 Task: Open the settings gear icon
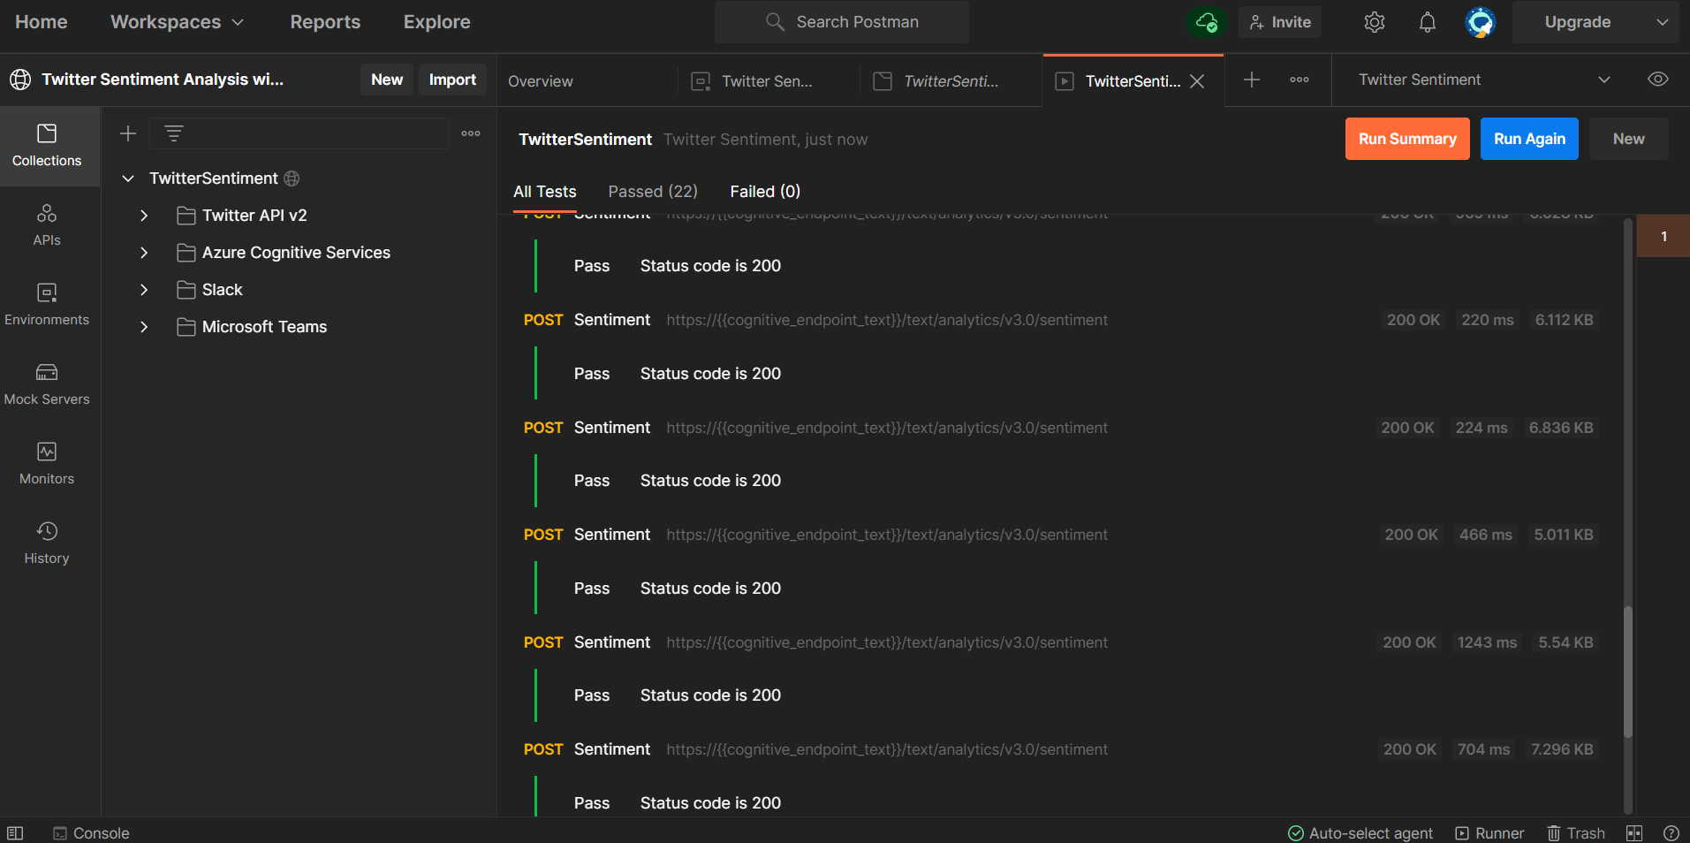pos(1374,22)
